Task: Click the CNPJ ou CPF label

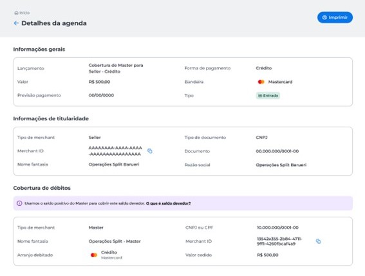Action: click(200, 228)
